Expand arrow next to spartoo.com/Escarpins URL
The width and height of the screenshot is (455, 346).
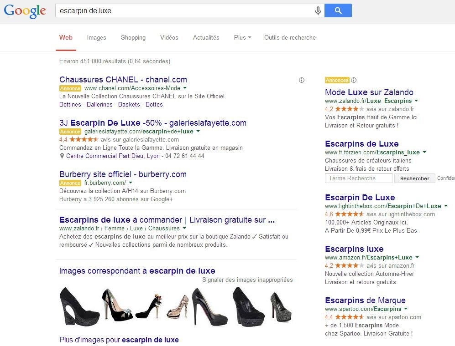click(x=406, y=309)
